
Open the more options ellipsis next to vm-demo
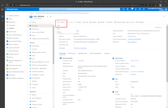point(54,16)
